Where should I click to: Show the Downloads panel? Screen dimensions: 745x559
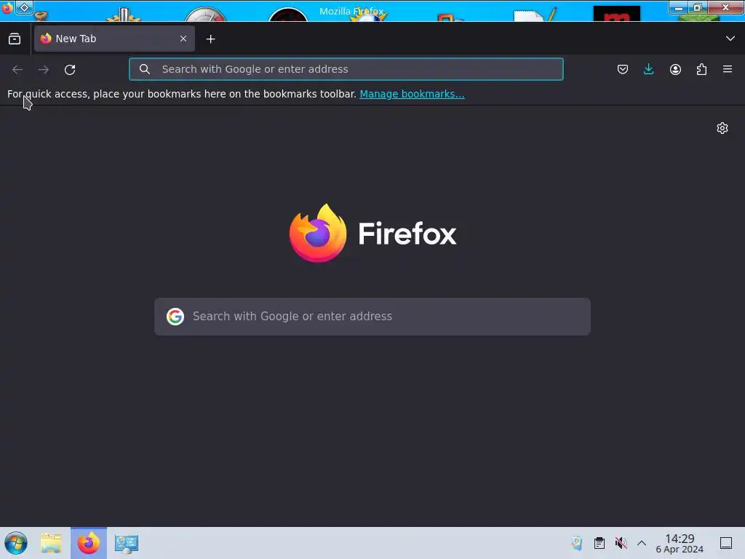648,69
